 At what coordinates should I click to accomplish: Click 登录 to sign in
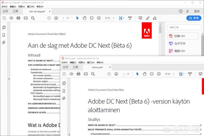coord(197,11)
